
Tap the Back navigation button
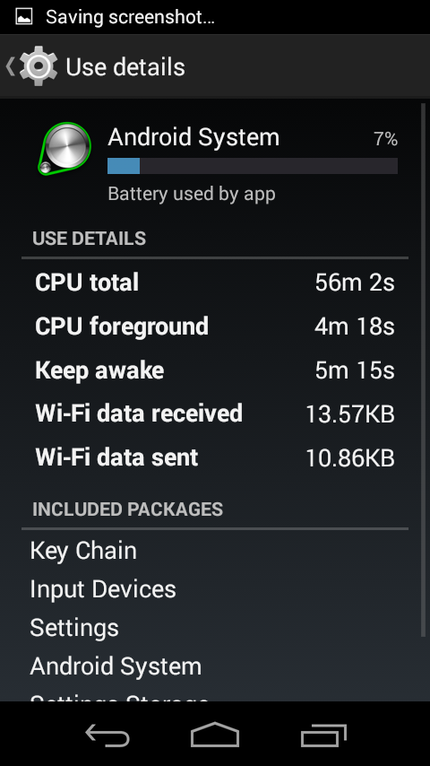107,735
